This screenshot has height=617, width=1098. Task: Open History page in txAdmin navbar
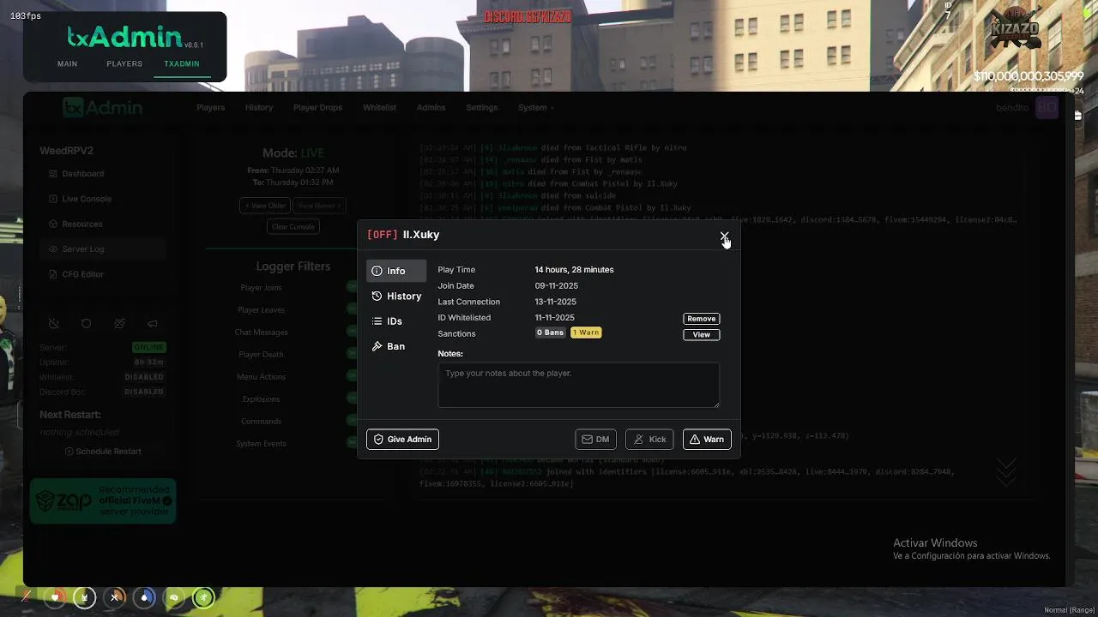258,108
